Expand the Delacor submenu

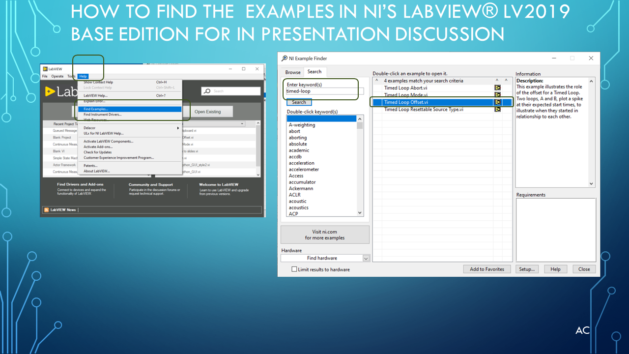178,128
